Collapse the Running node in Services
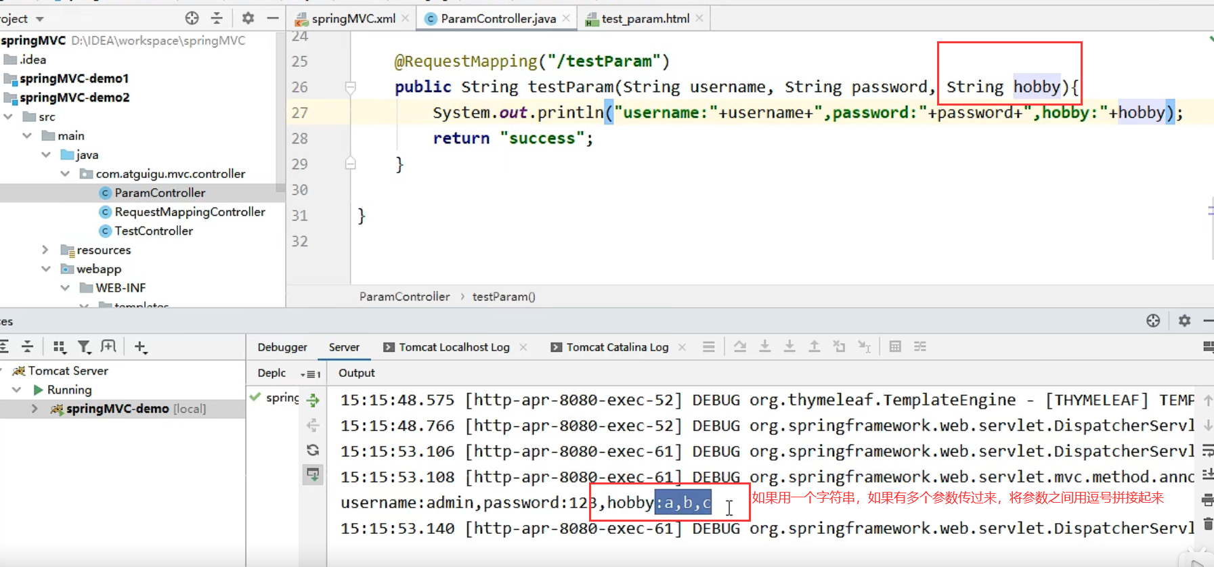The height and width of the screenshot is (567, 1214). (x=17, y=390)
